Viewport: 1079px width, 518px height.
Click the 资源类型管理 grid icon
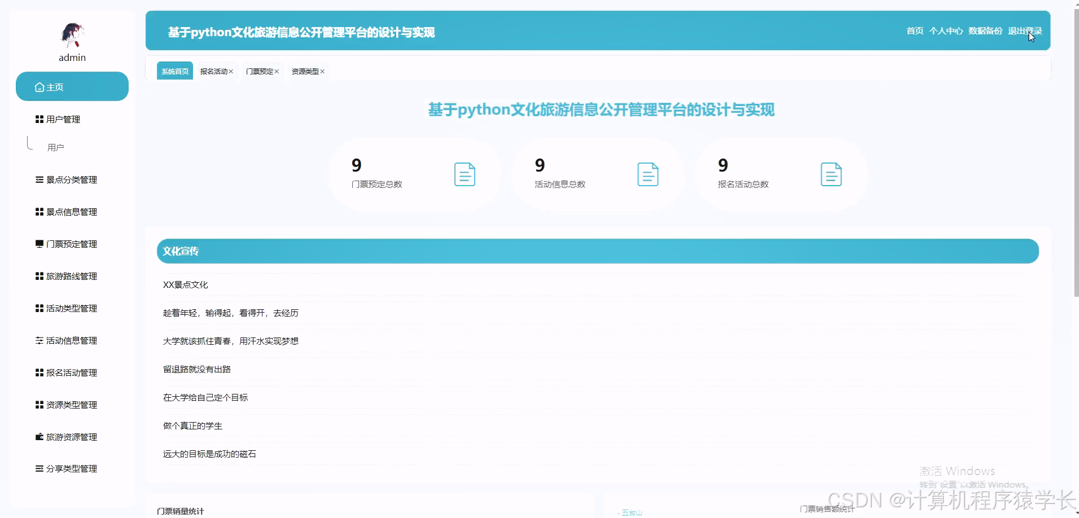(40, 405)
